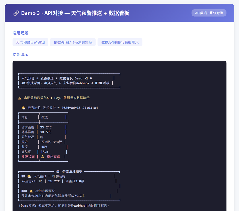239x211 pixels.
Task: Click the 能见度 row label
Action: pos(26,152)
